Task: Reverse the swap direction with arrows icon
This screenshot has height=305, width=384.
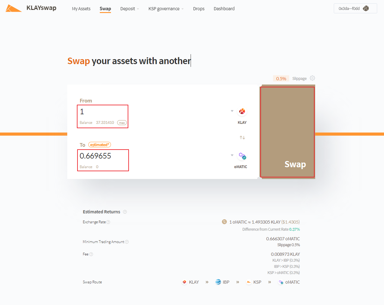Action: click(242, 137)
